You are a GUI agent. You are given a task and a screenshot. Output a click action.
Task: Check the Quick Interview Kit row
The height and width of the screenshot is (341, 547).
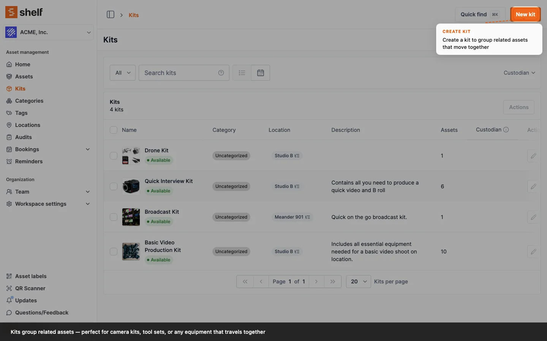tap(114, 186)
